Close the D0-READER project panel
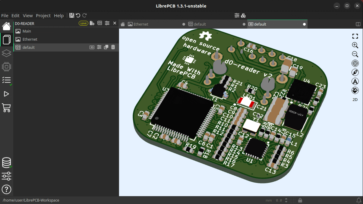 [115, 23]
